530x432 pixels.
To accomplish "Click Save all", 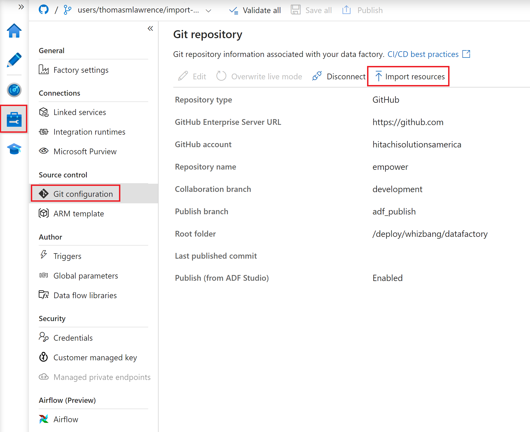I will [x=311, y=10].
